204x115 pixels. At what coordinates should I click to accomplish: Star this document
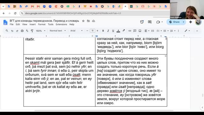click(83, 21)
